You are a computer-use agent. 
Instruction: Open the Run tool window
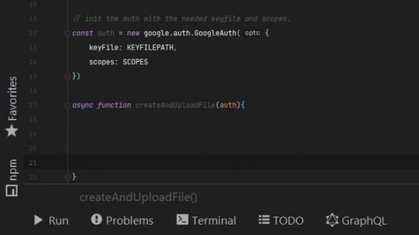(51, 221)
